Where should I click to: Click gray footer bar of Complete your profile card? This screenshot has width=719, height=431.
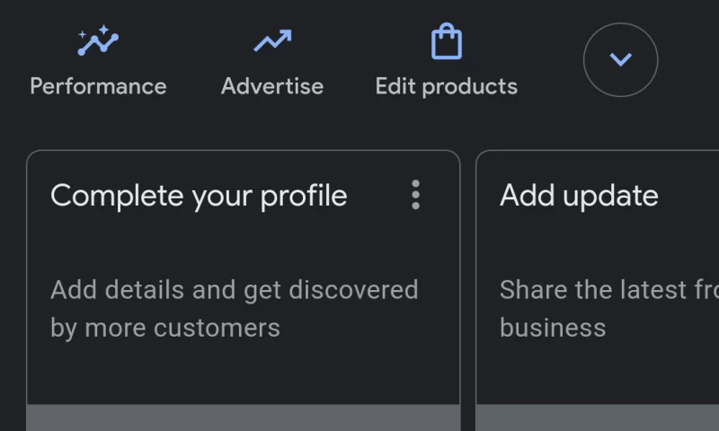tap(243, 418)
